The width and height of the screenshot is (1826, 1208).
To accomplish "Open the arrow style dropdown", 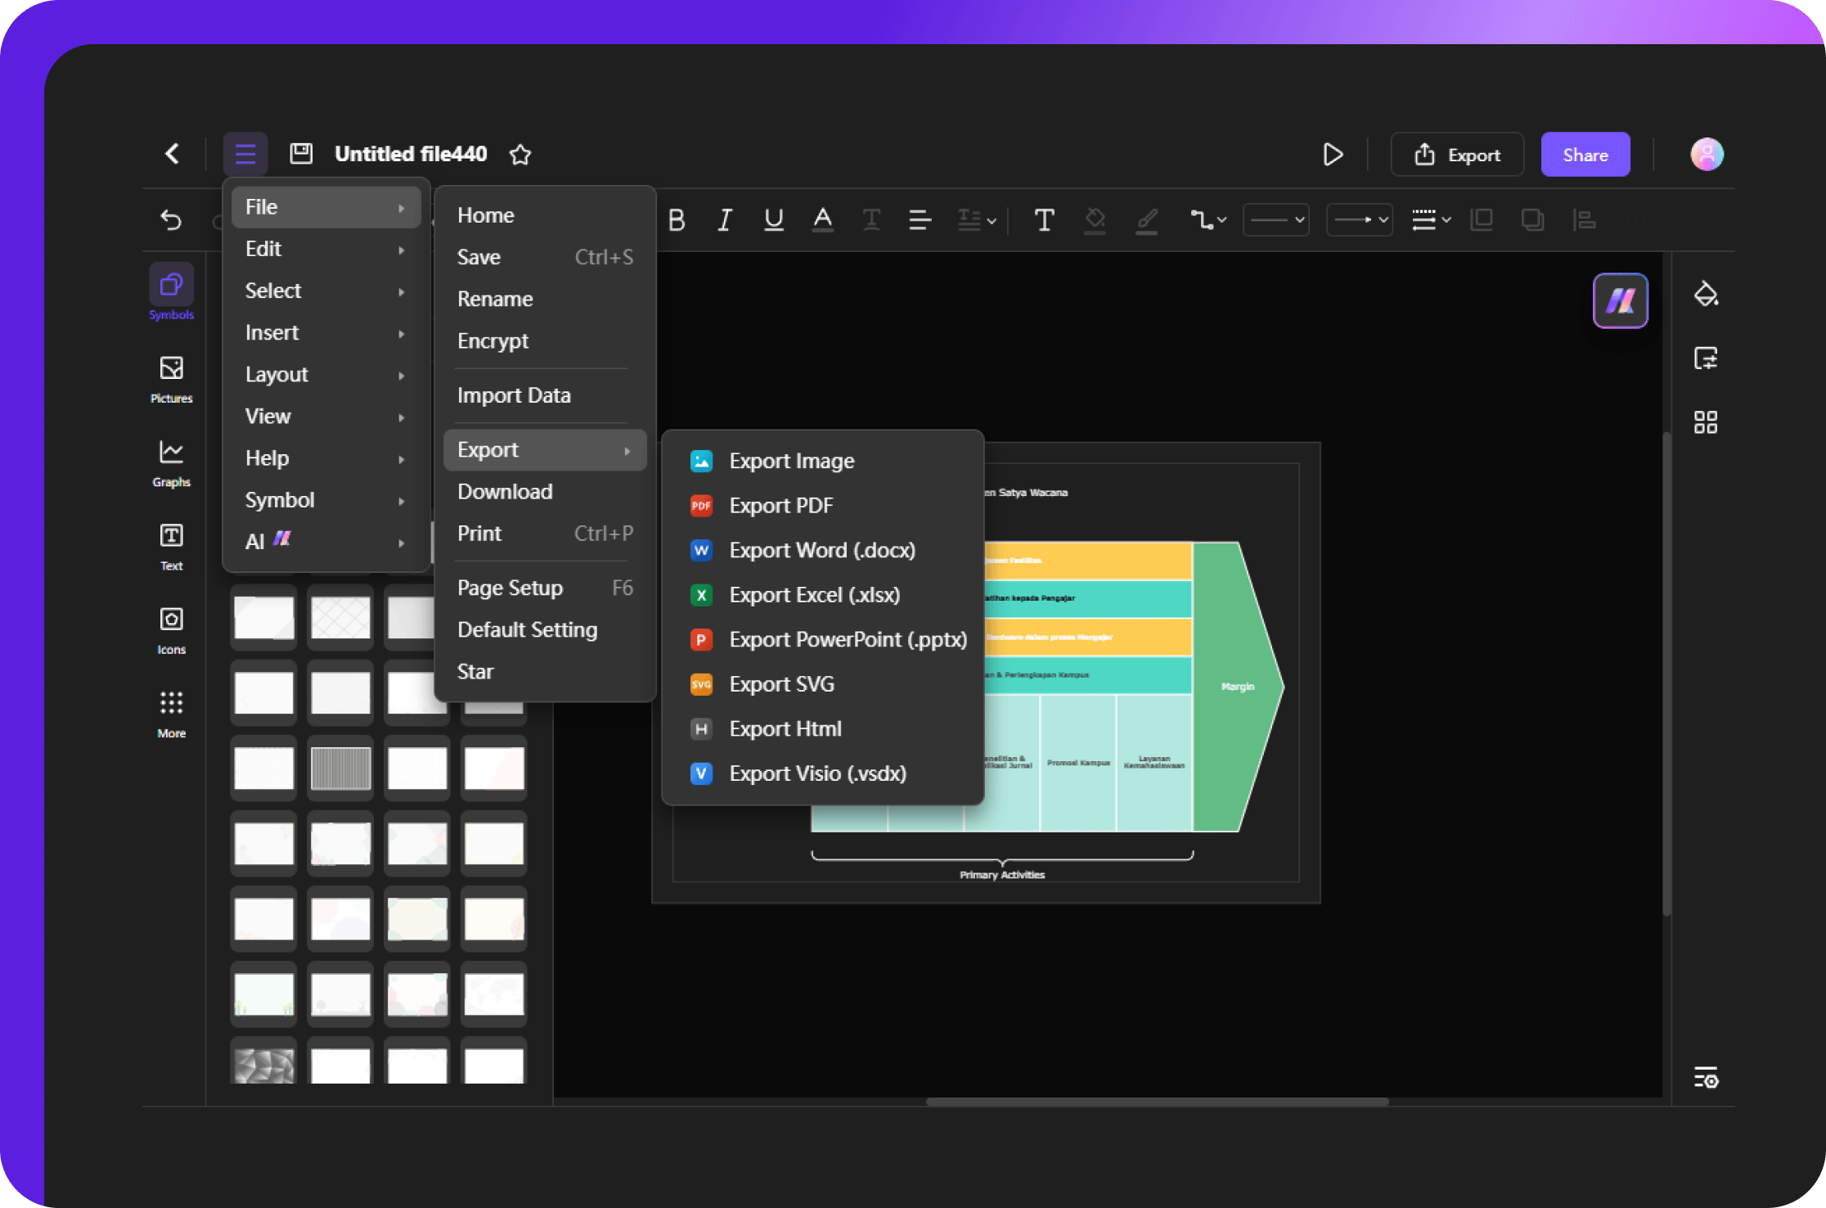I will point(1359,219).
